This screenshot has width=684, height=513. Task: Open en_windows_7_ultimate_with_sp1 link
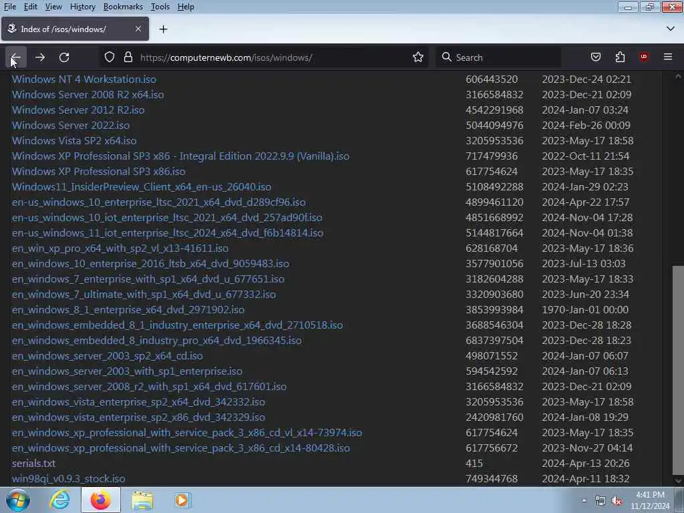point(144,295)
